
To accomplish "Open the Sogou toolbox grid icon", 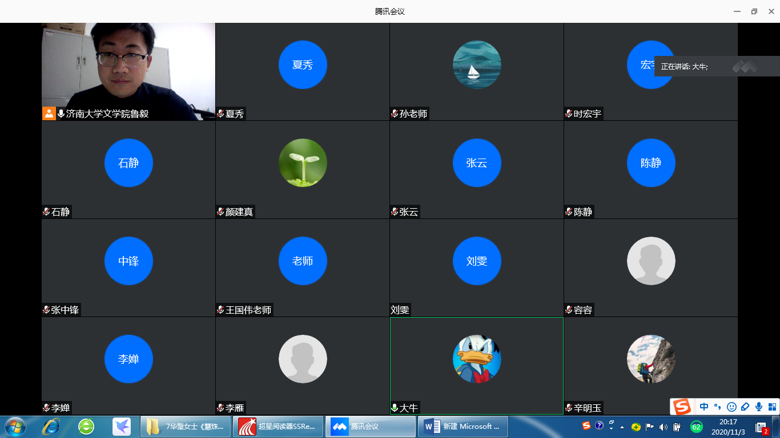I will pyautogui.click(x=772, y=407).
